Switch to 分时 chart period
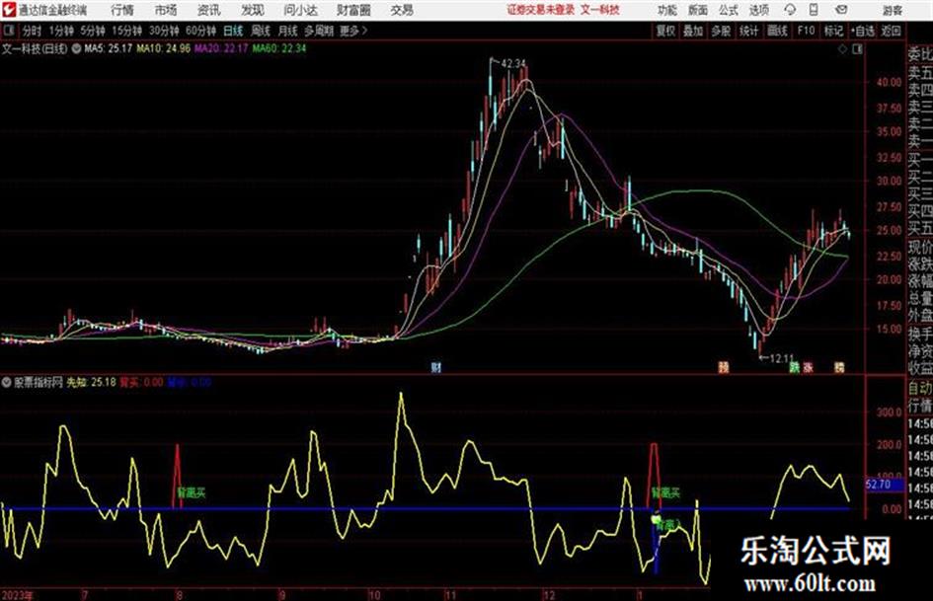 pyautogui.click(x=32, y=31)
